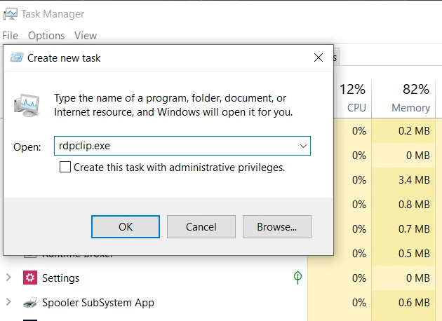Click the 0.2 MB memory value
This screenshot has width=442, height=321.
(x=414, y=131)
